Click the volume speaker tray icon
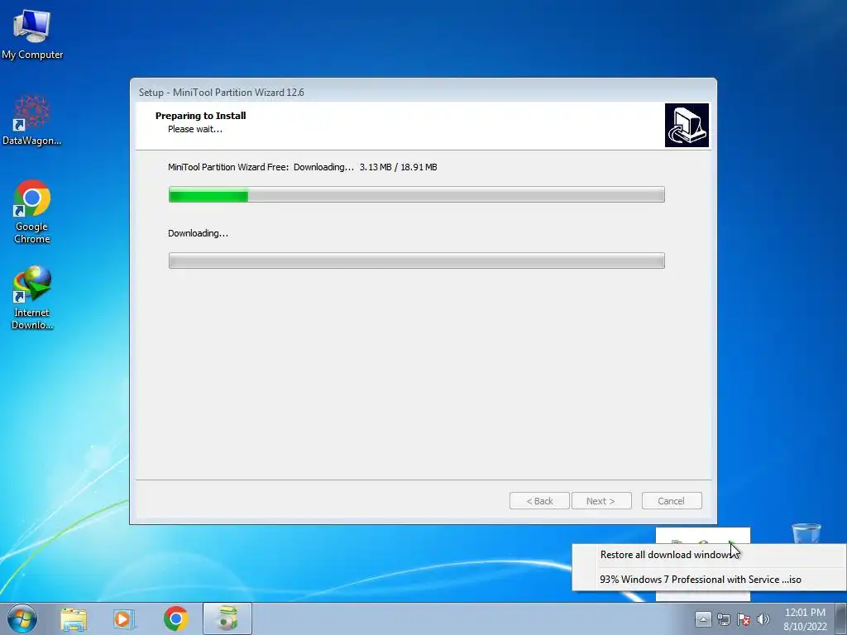The image size is (847, 635). click(763, 619)
